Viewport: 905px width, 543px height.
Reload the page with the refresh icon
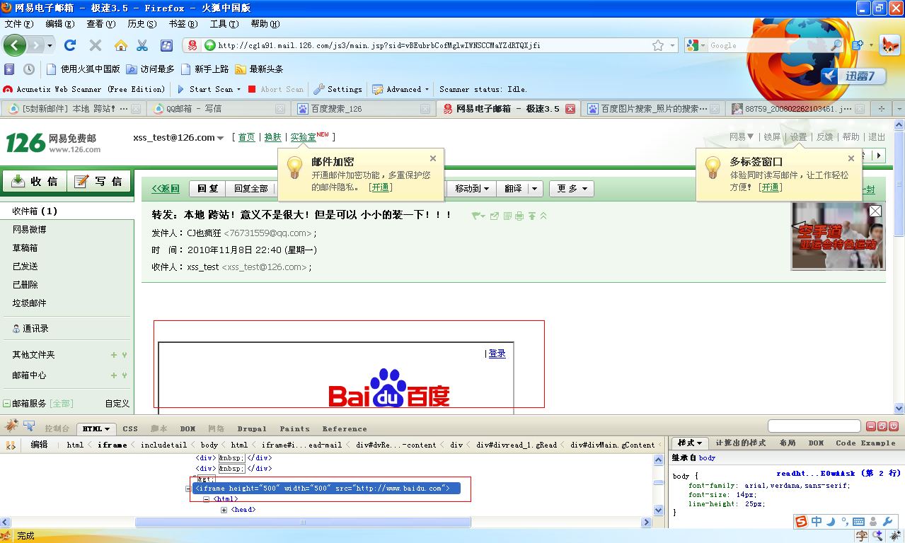pos(70,45)
